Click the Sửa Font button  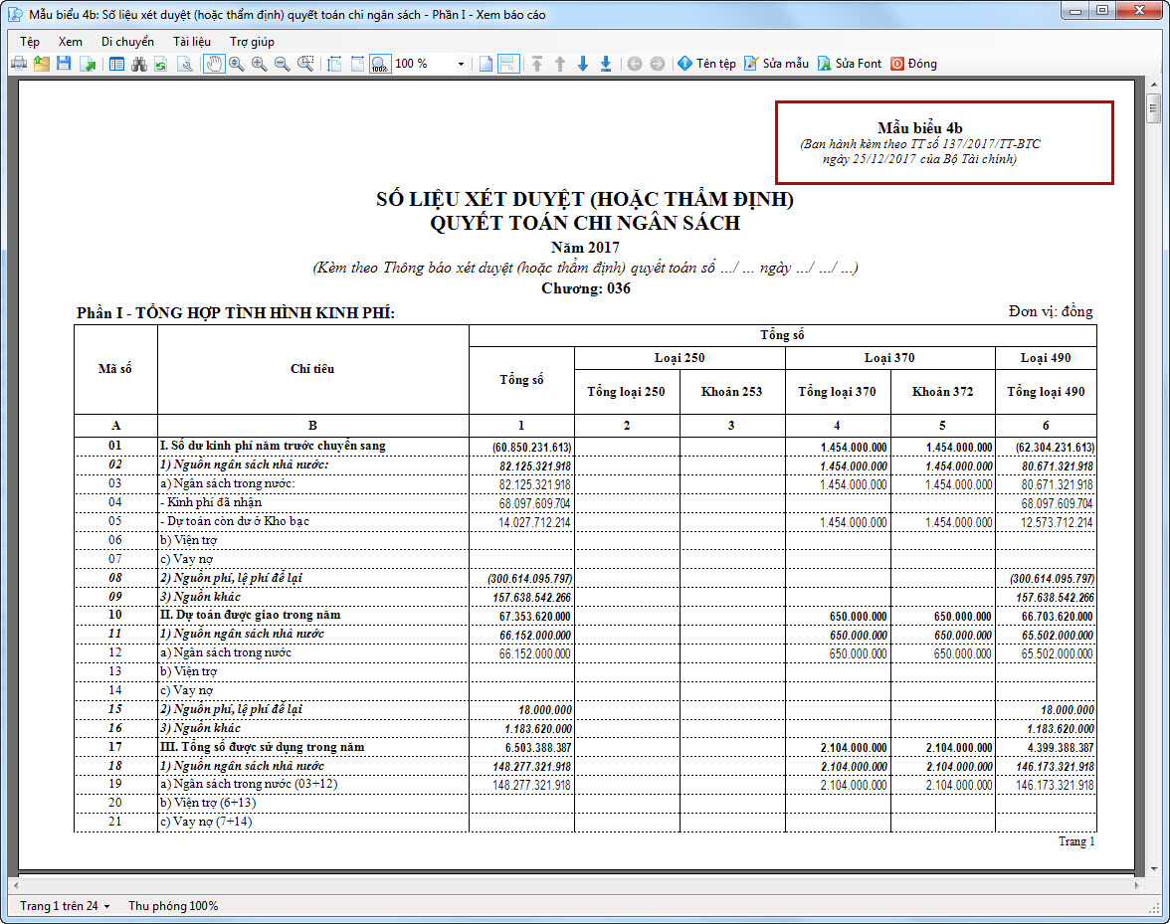(x=850, y=64)
